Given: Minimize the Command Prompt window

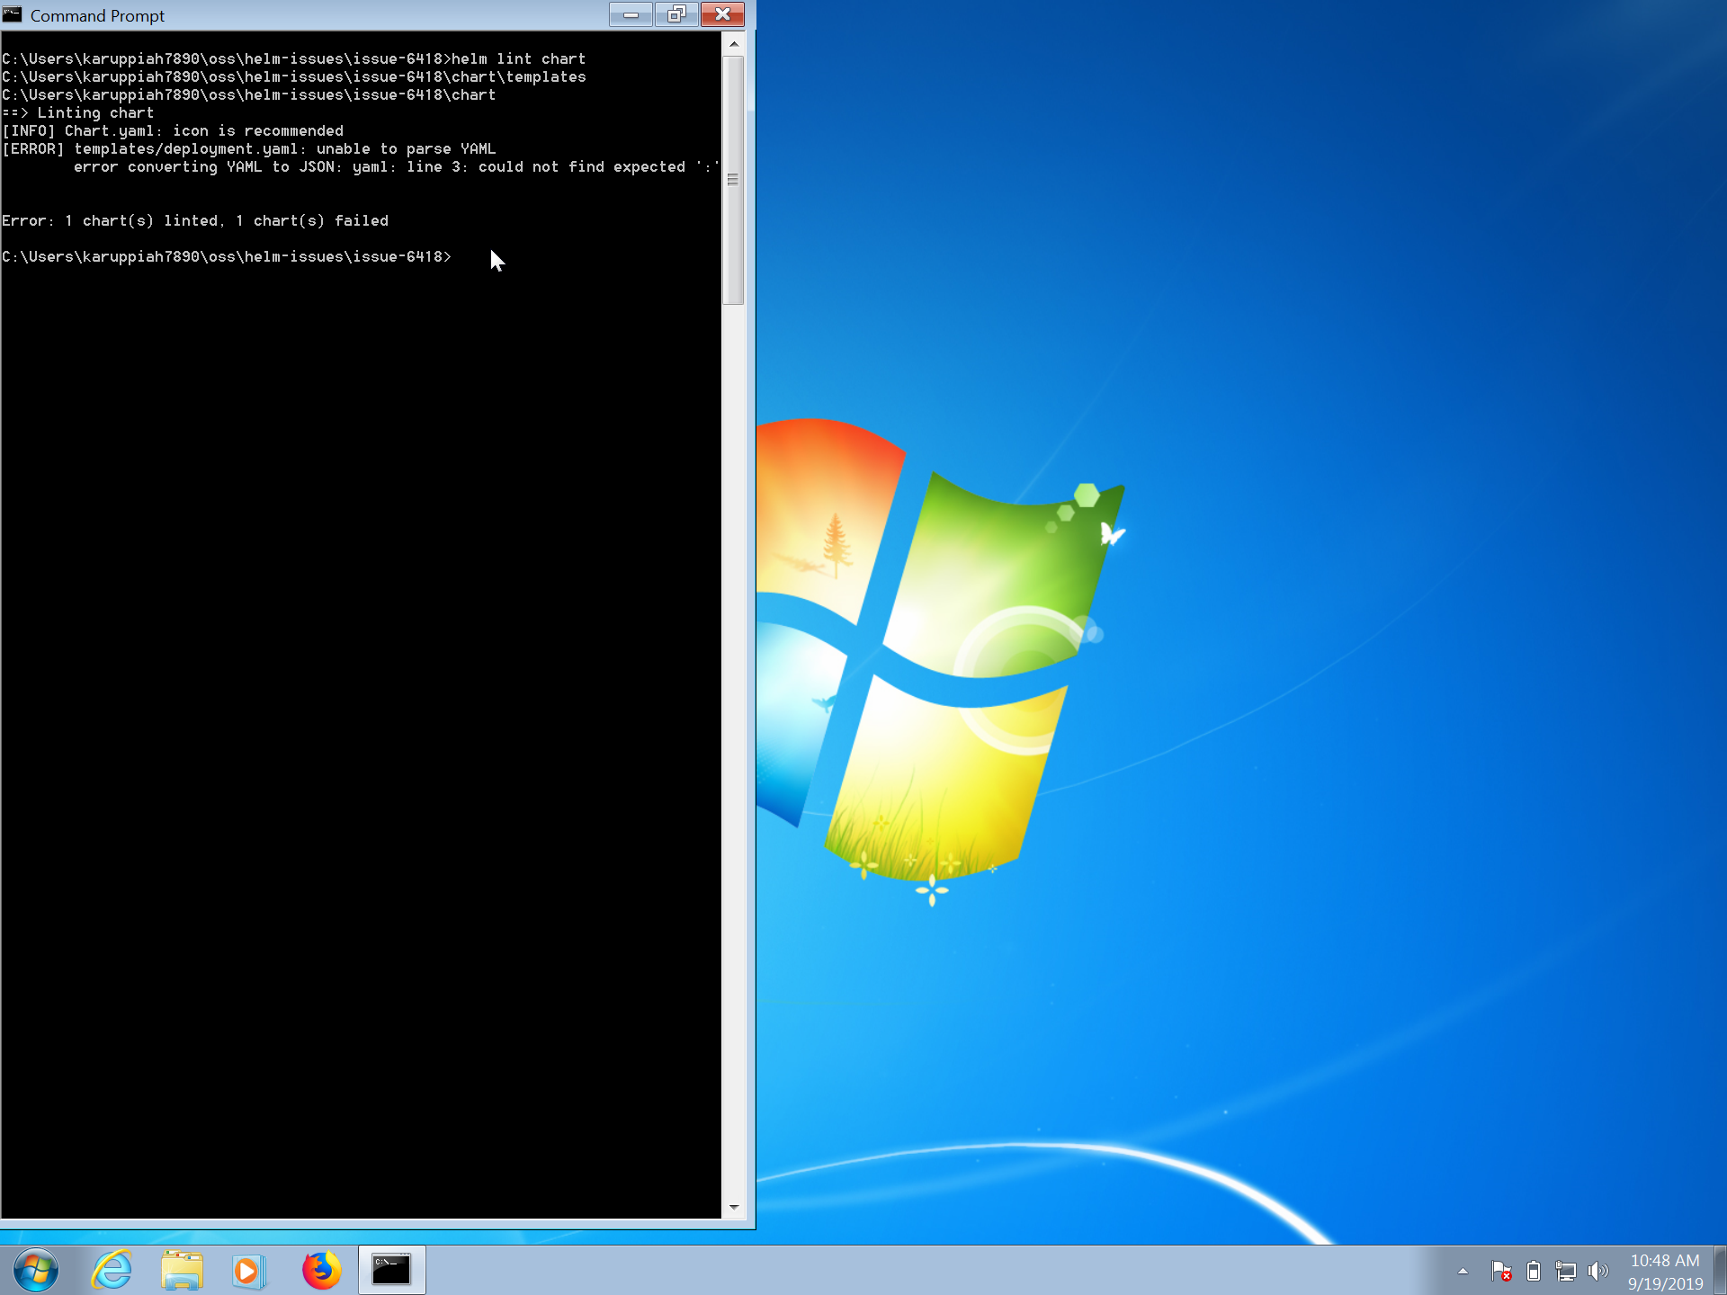Looking at the screenshot, I should 630,14.
